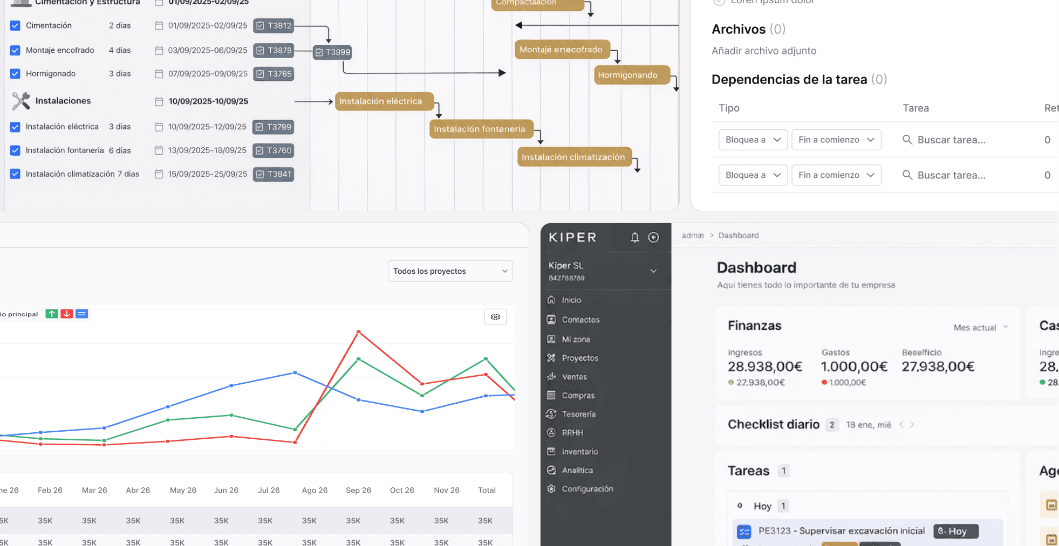Click calendar icon beside Hormigonado dates
The height and width of the screenshot is (546, 1059).
point(159,74)
